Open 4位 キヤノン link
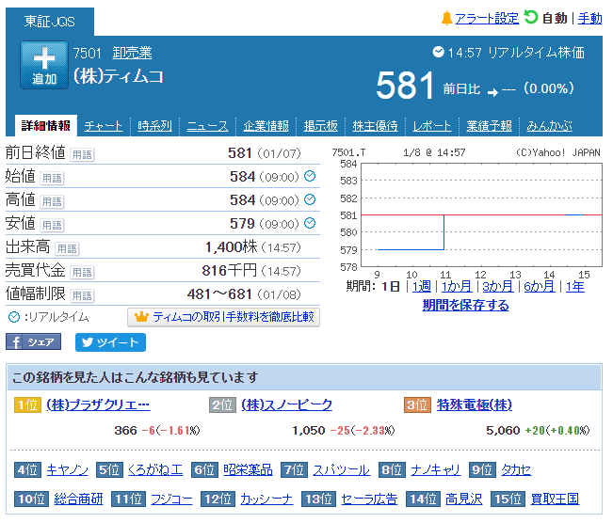 [x=67, y=469]
